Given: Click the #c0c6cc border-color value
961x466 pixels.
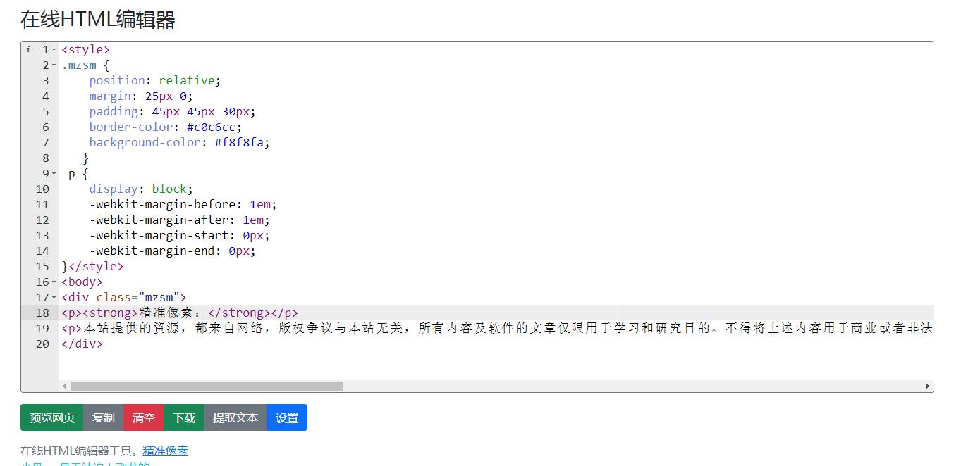Looking at the screenshot, I should coord(214,127).
